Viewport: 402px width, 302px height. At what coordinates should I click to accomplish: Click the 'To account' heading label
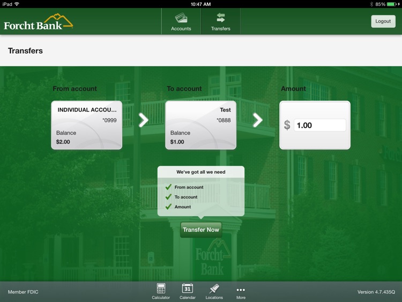[184, 89]
